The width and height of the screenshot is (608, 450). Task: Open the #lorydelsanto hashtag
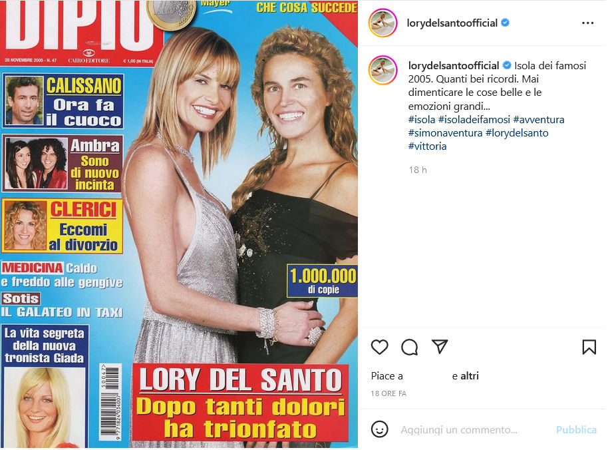pos(517,133)
